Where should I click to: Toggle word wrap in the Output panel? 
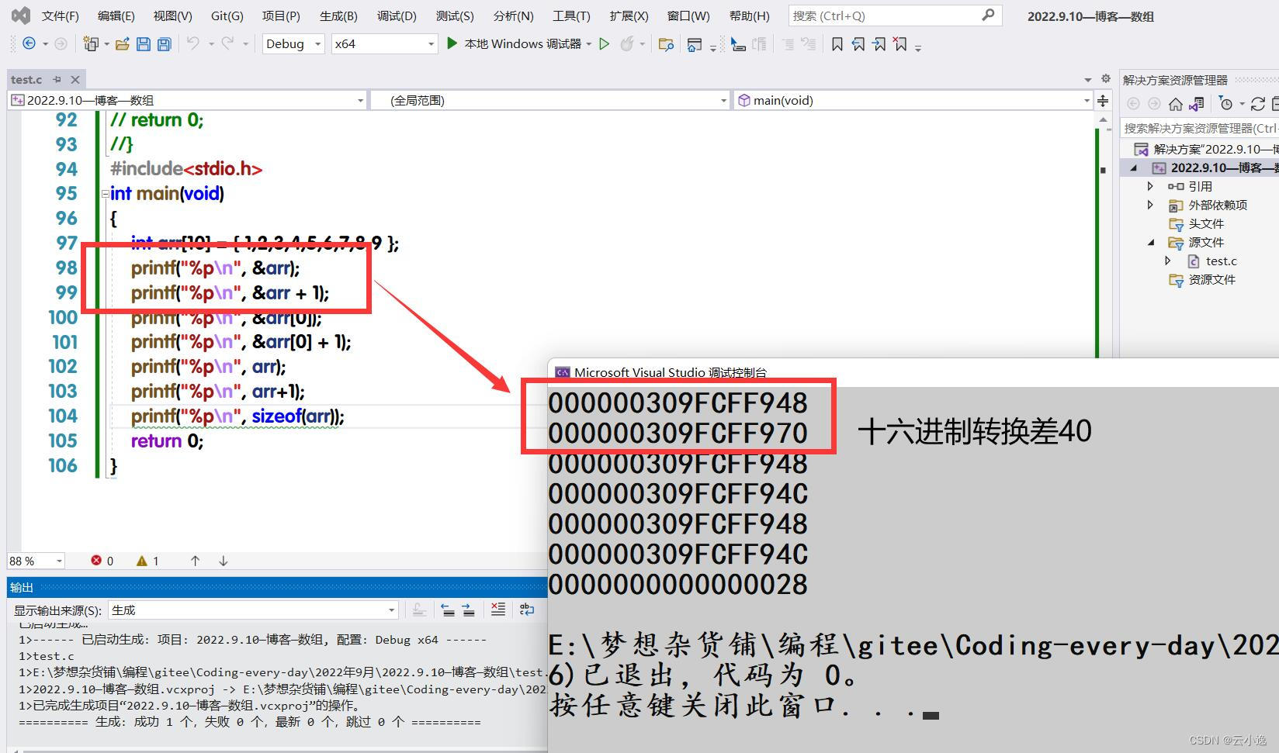coord(527,610)
